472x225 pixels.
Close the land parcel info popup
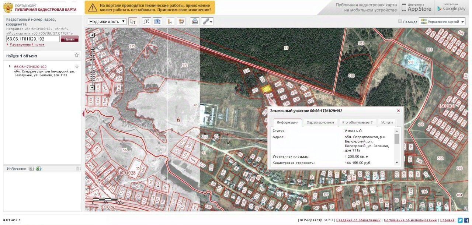[398, 110]
